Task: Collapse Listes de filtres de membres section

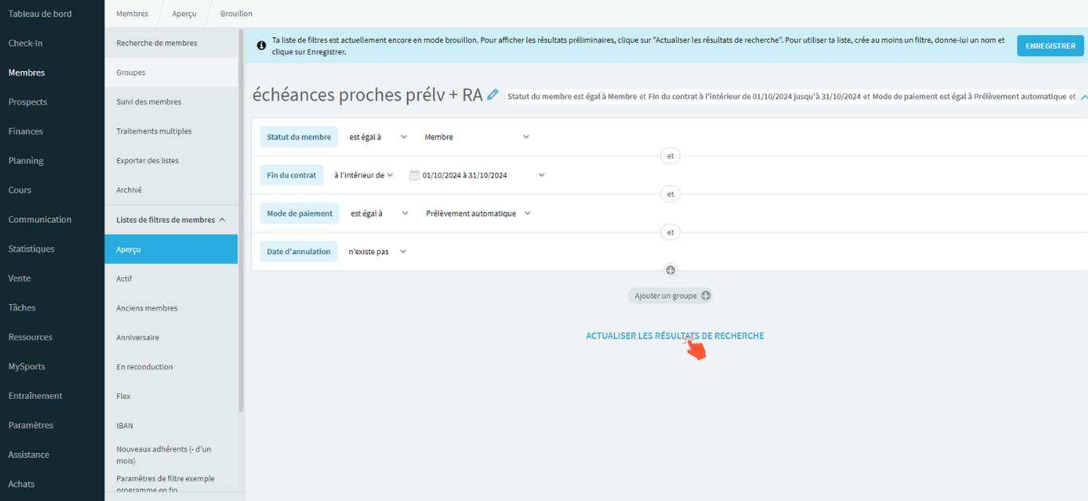Action: click(171, 220)
